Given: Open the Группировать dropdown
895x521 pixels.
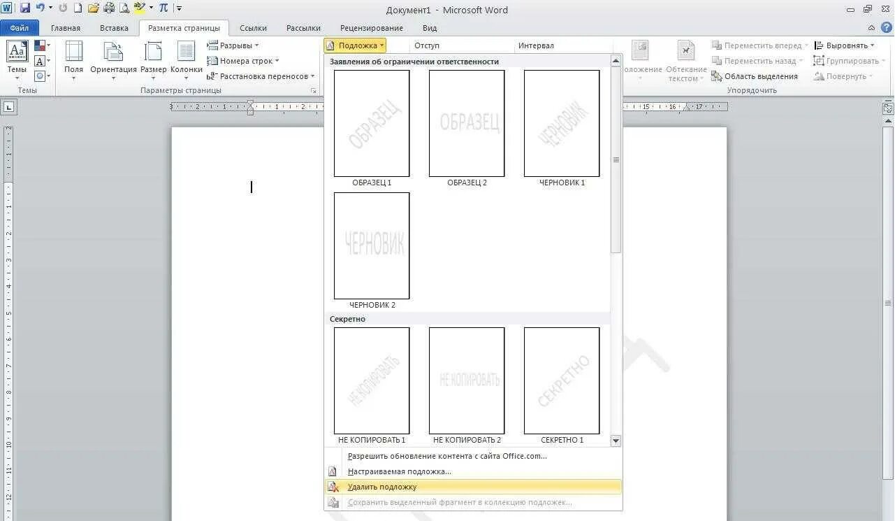Looking at the screenshot, I should (849, 61).
